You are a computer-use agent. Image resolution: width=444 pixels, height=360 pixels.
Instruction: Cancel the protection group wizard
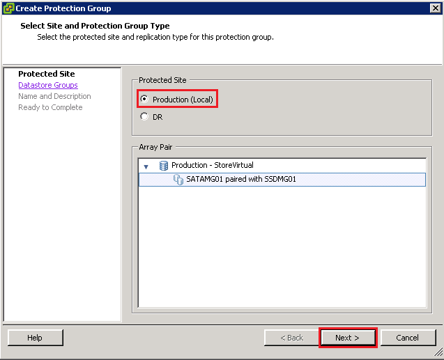[408, 338]
